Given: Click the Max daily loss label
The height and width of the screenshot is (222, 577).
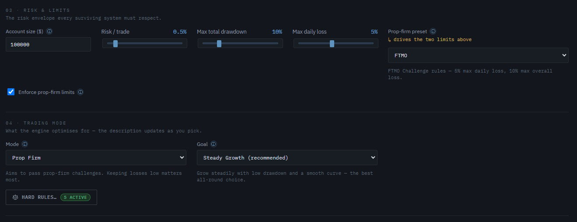Looking at the screenshot, I should point(310,32).
